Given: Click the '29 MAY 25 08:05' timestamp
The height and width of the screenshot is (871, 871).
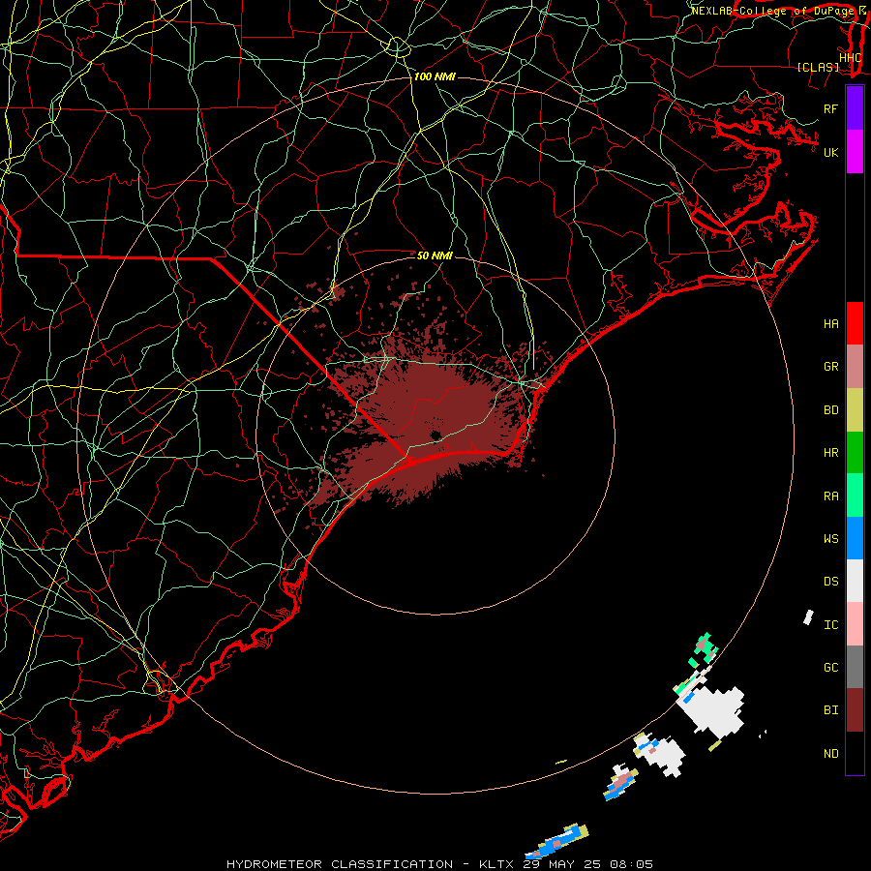Looking at the screenshot, I should (x=587, y=864).
